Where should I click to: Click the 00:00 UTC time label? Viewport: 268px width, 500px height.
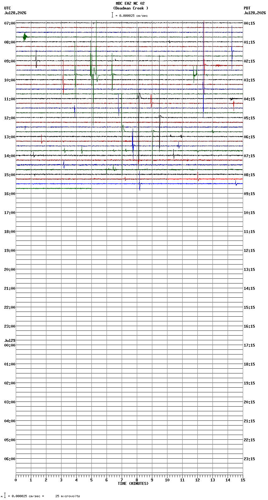[x=10, y=345]
